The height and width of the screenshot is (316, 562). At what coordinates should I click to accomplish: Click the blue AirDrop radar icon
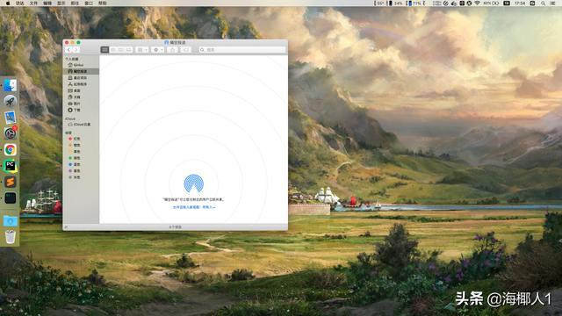pyautogui.click(x=193, y=183)
